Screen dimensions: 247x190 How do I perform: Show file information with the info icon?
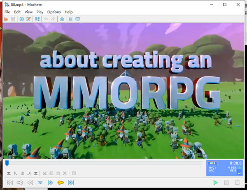21,19
